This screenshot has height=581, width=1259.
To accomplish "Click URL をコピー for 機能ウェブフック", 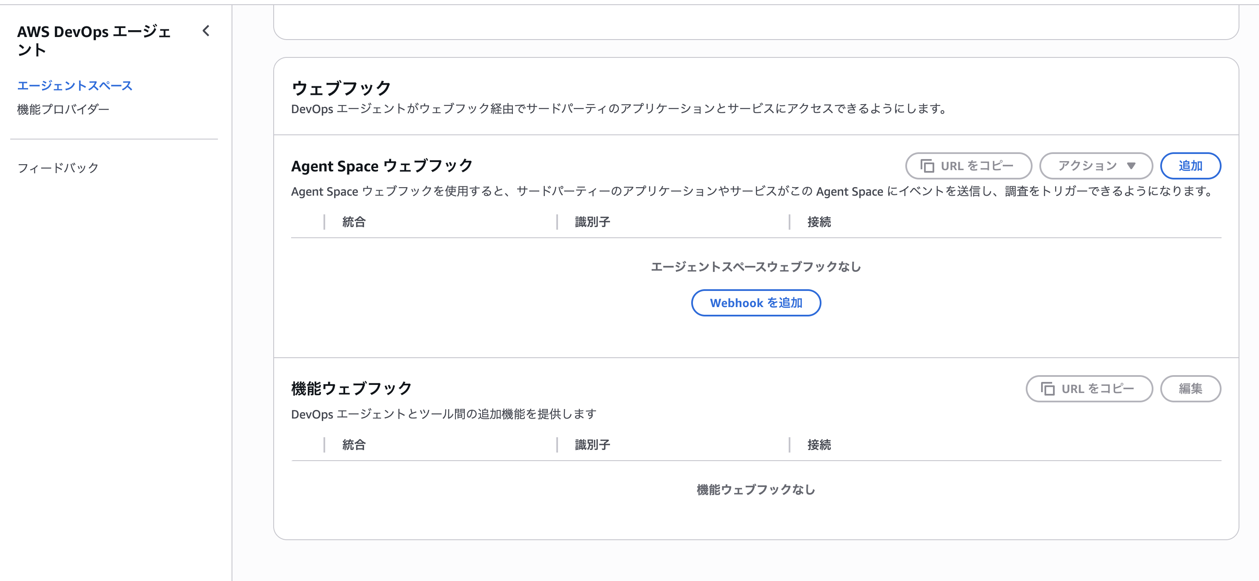I will (1089, 389).
